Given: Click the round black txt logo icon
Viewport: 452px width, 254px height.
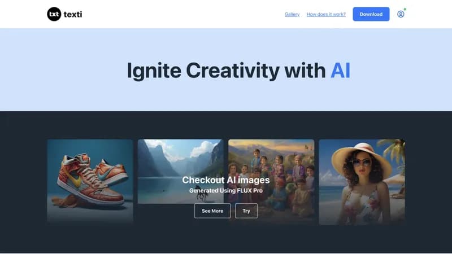Looking at the screenshot, I should point(54,14).
